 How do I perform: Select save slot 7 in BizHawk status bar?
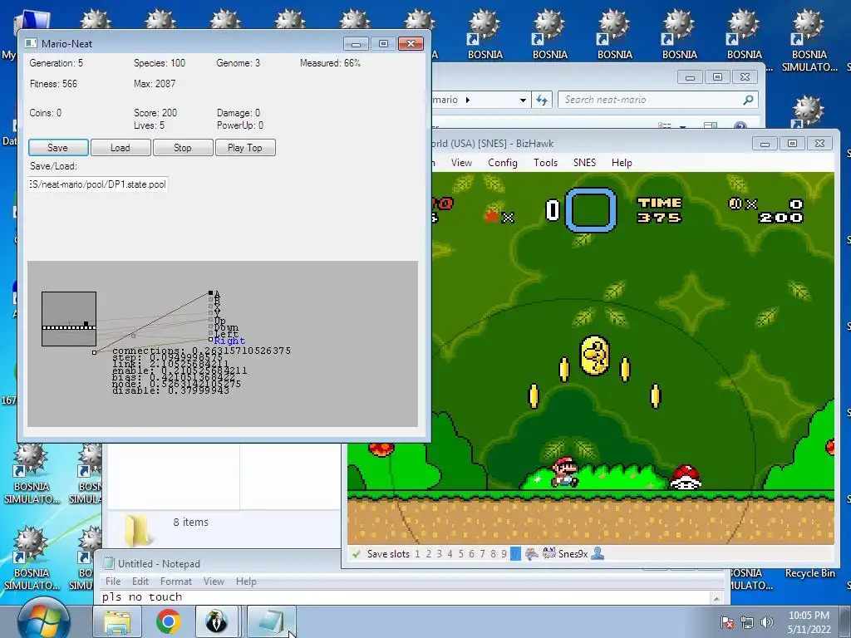point(483,554)
